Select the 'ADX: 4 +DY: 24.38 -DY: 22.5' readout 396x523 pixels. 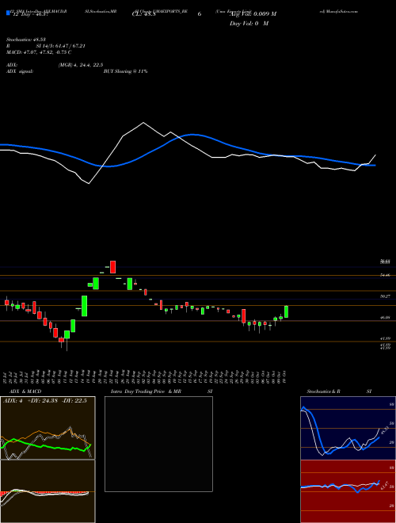(44, 401)
